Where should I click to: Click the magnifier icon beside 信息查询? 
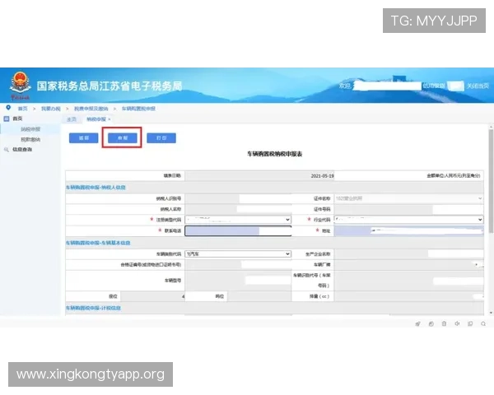pyautogui.click(x=7, y=150)
